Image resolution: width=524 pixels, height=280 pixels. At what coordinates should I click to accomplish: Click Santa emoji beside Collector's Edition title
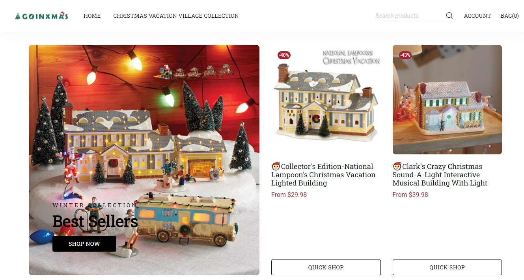[276, 166]
